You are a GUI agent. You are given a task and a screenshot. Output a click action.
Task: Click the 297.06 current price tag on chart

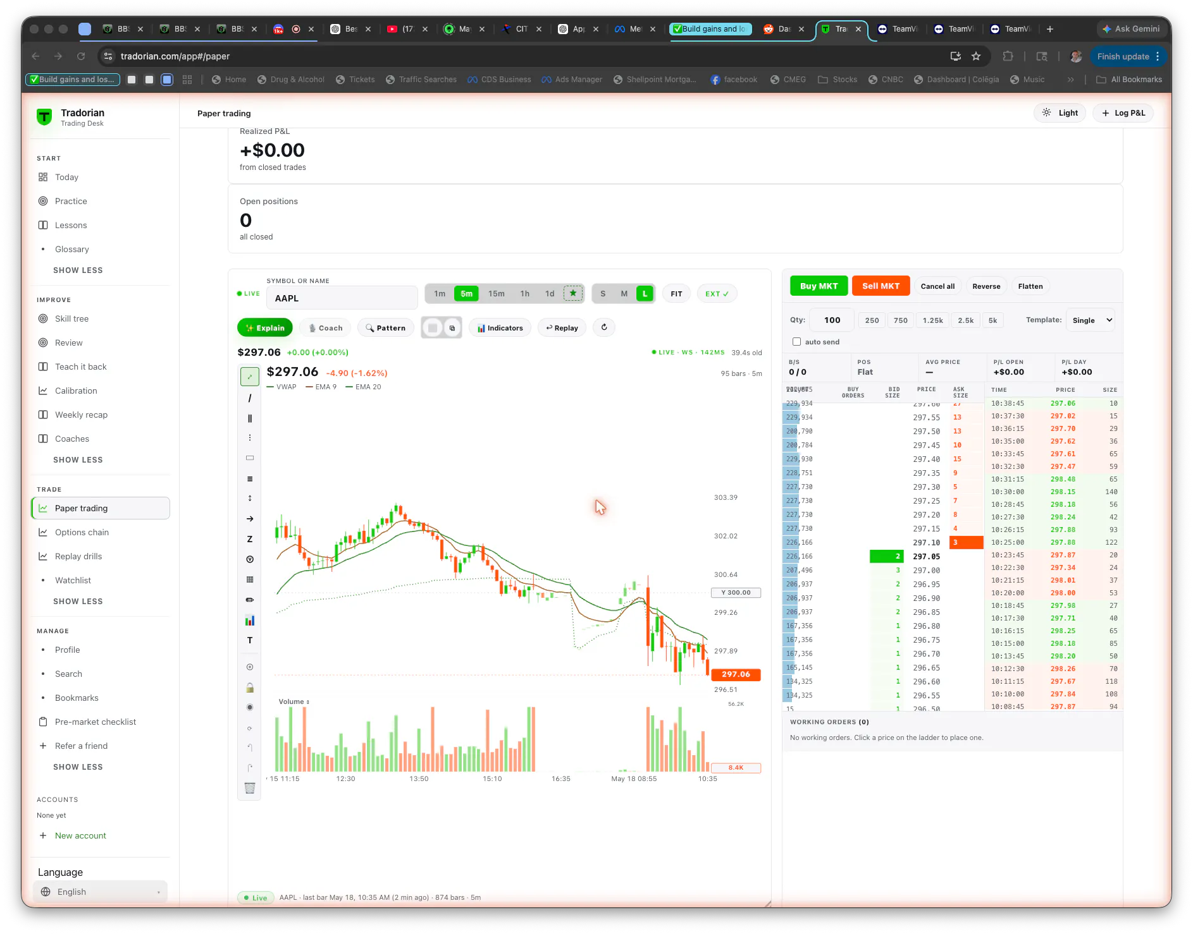736,674
